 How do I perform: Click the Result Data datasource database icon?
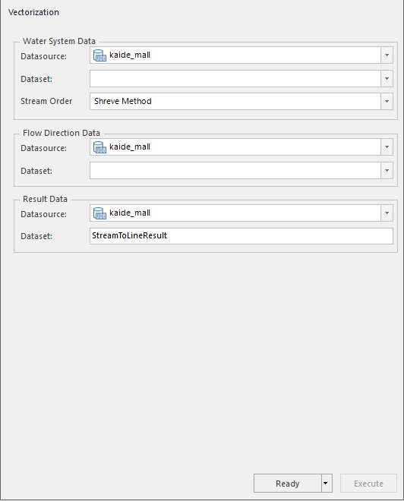click(99, 213)
